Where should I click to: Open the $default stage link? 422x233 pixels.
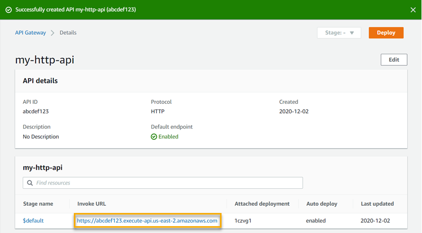[33, 221]
